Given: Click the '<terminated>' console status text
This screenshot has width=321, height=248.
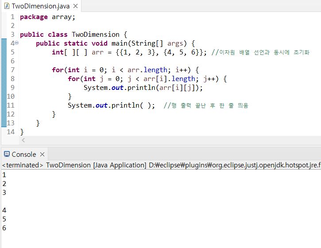Looking at the screenshot, I should (x=23, y=165).
